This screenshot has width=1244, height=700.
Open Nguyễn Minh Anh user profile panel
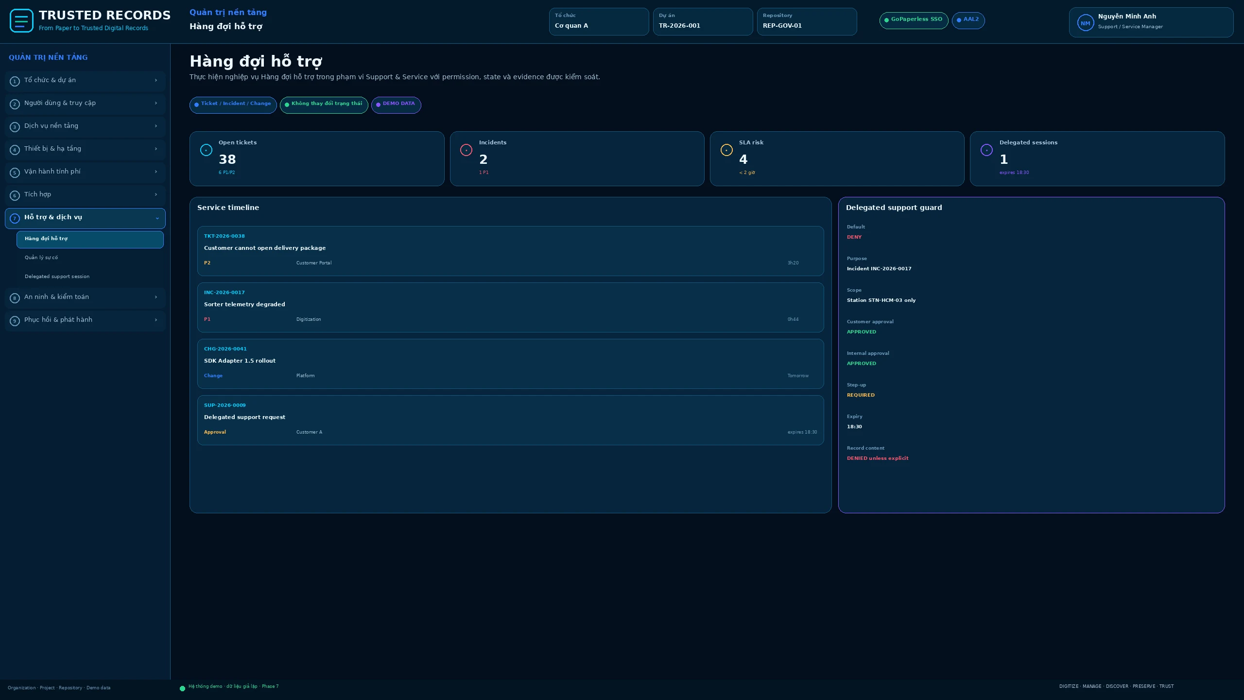(1151, 22)
